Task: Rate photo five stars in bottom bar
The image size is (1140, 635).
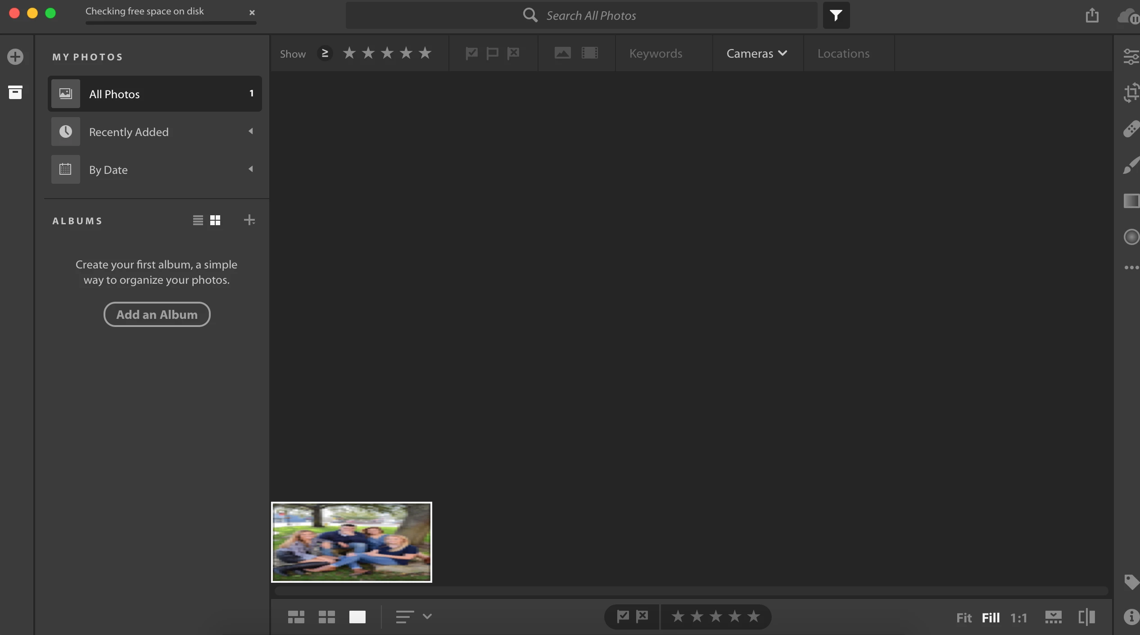Action: [753, 617]
